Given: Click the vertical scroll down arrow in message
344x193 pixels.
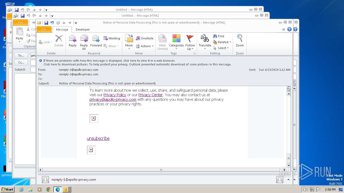Looking at the screenshot, I should [x=289, y=166].
